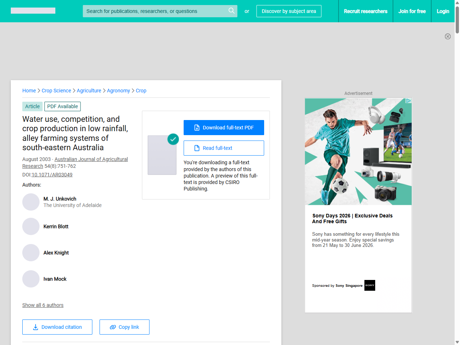Click the AdChoices icon on Sony ad
This screenshot has height=345, width=460.
pyautogui.click(x=409, y=101)
